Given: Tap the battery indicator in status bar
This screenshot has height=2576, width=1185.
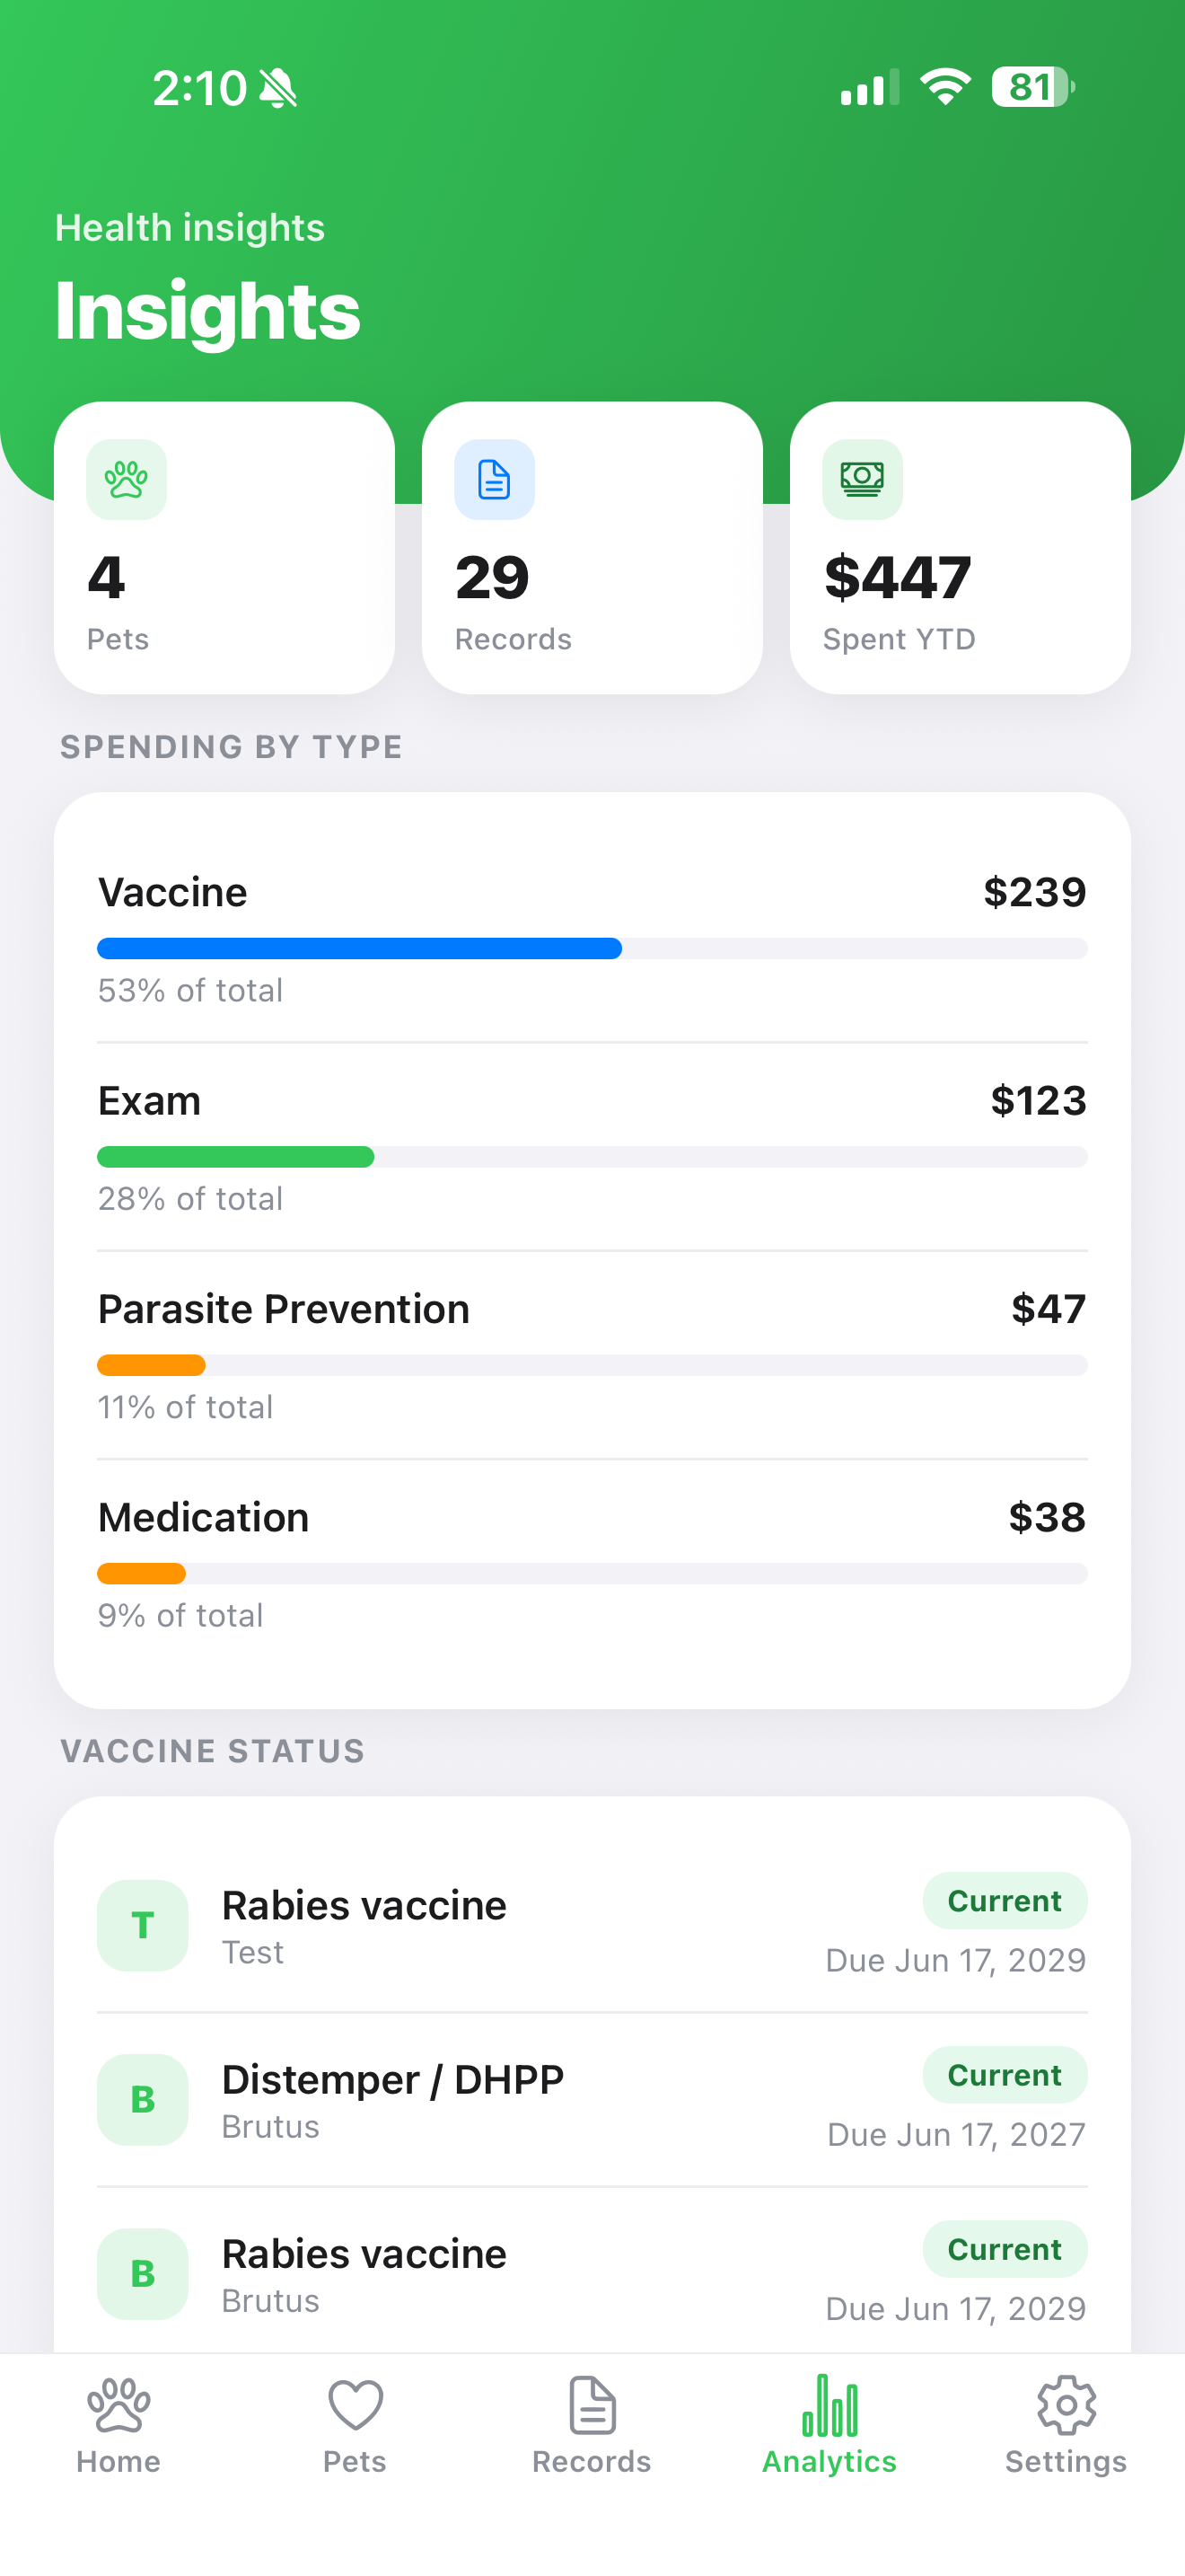Looking at the screenshot, I should click(x=1034, y=87).
